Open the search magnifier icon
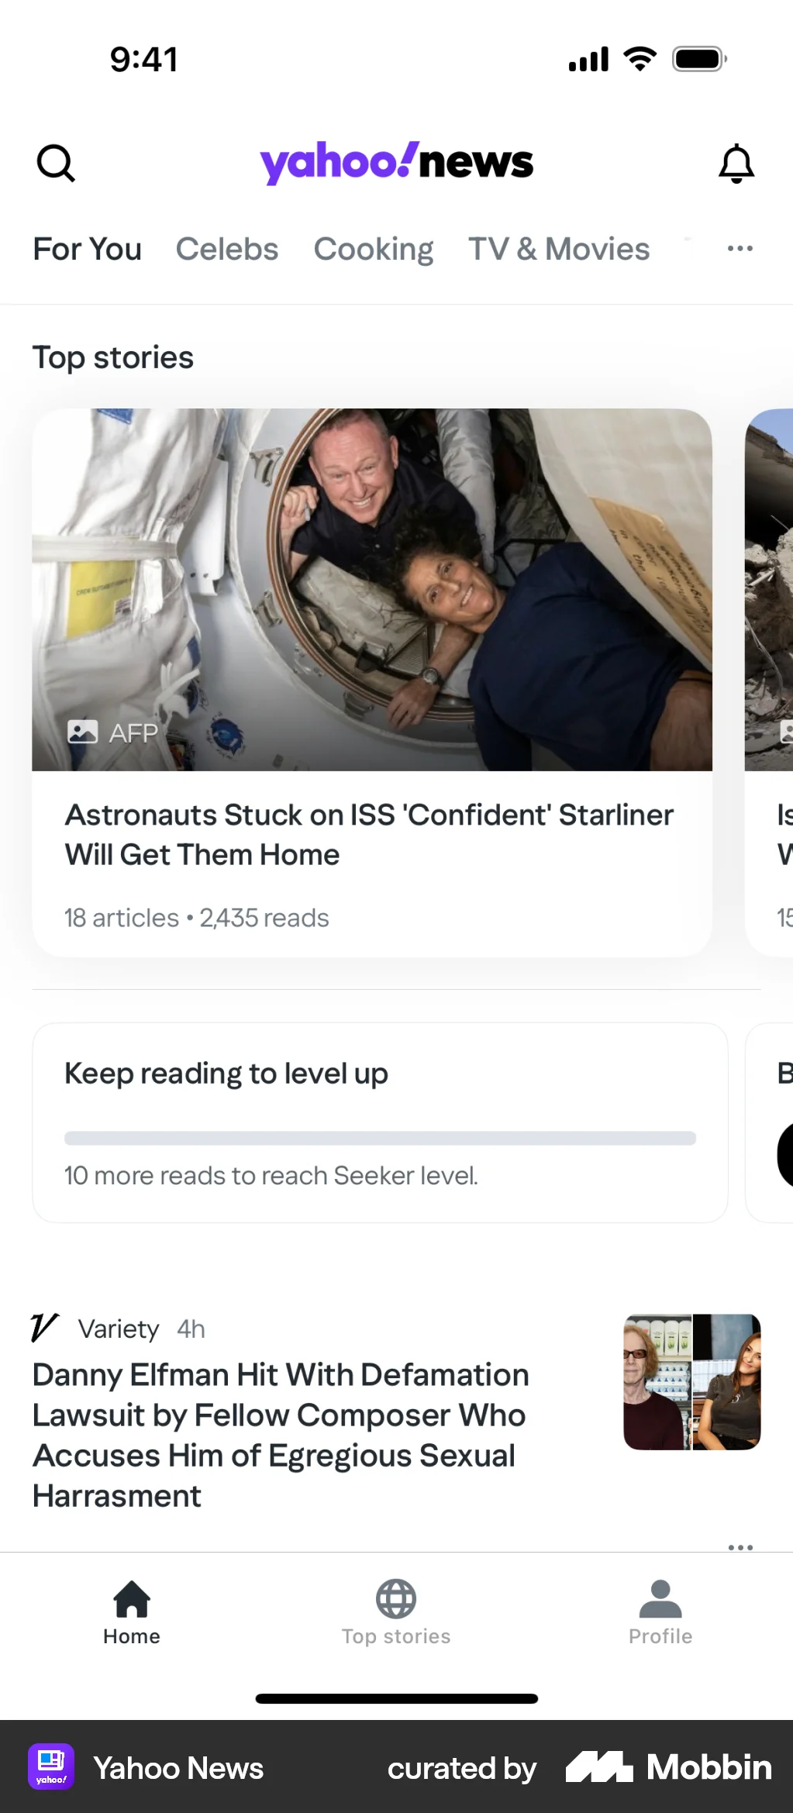The width and height of the screenshot is (793, 1813). (54, 163)
